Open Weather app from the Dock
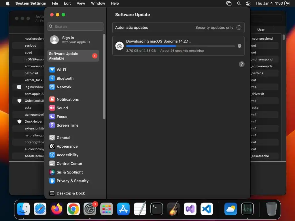The height and width of the screenshot is (221, 295). [231, 209]
